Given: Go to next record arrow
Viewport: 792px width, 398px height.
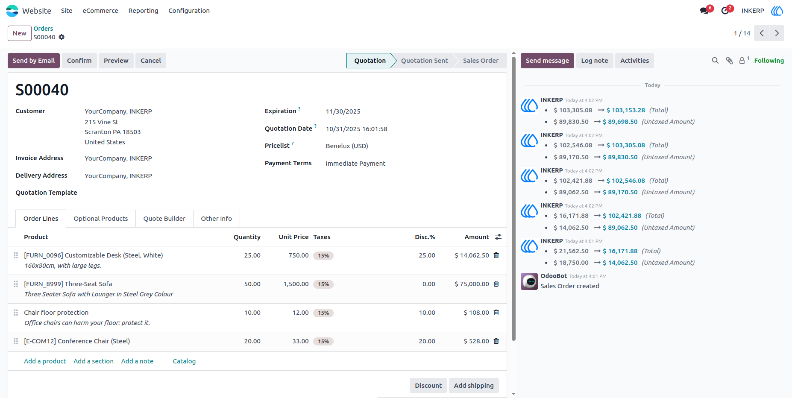Looking at the screenshot, I should pos(777,33).
